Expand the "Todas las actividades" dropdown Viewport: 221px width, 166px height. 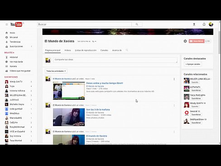coord(56,71)
